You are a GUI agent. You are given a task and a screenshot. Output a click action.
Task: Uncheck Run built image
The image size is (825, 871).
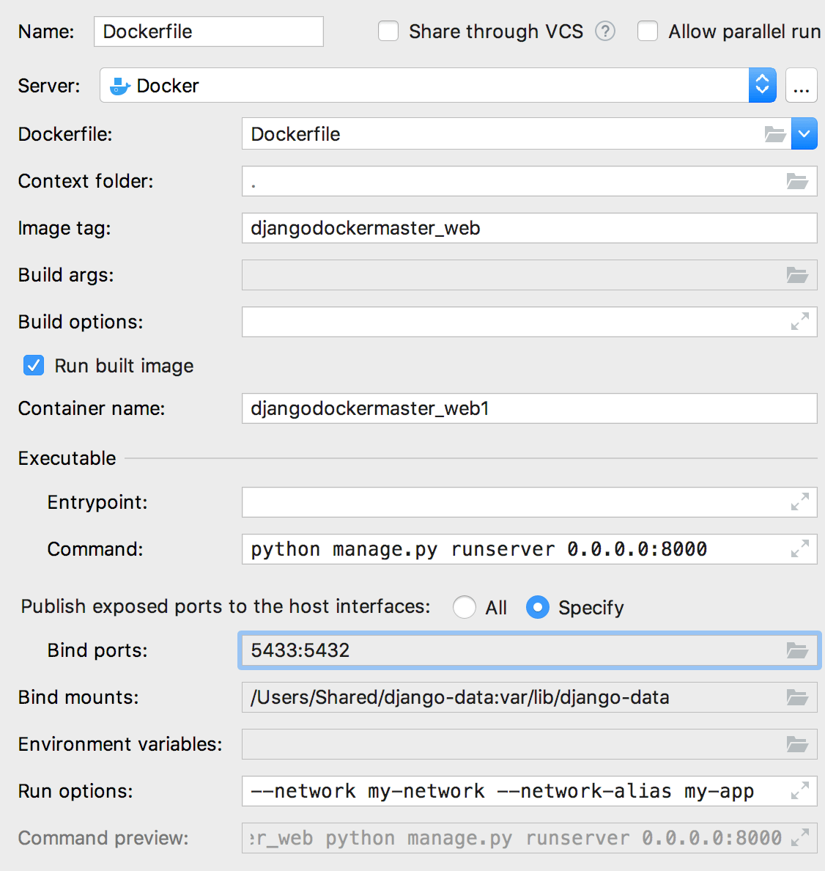[34, 366]
